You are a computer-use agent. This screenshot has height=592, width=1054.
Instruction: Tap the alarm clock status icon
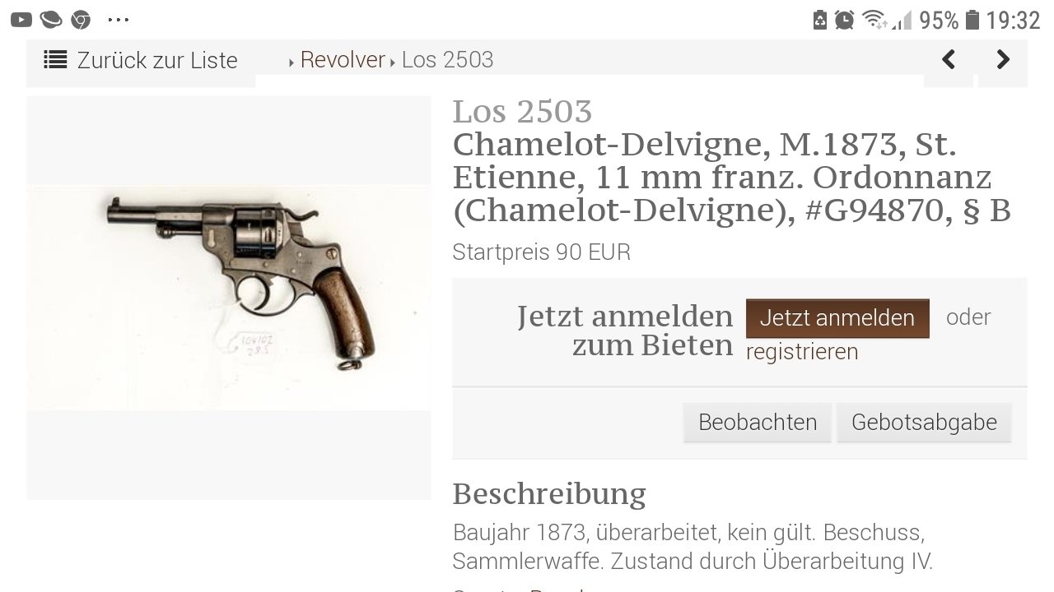point(844,20)
